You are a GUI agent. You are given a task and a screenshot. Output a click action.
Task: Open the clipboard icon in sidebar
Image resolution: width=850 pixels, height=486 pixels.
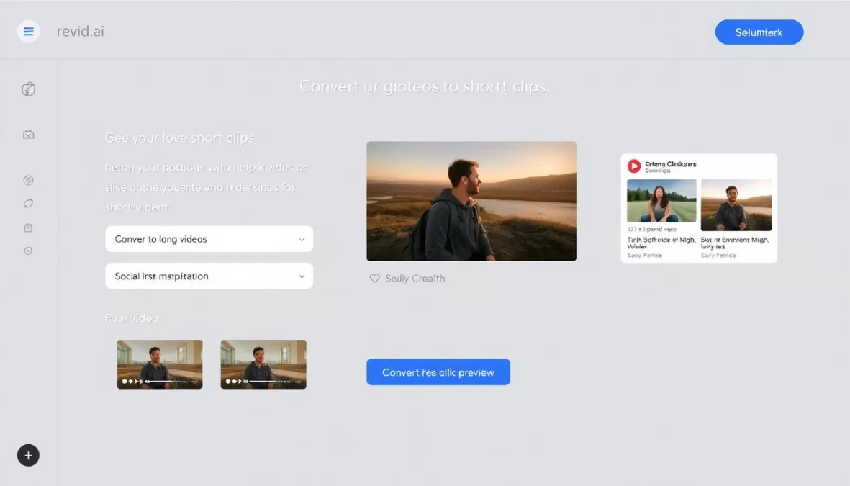coord(28,228)
